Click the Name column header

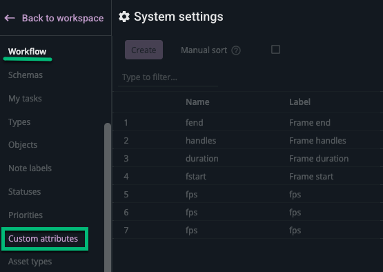(x=197, y=102)
